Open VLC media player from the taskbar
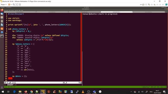The image size is (168, 94). pos(83,92)
